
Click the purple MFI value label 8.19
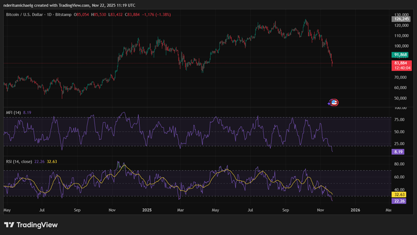(401, 152)
